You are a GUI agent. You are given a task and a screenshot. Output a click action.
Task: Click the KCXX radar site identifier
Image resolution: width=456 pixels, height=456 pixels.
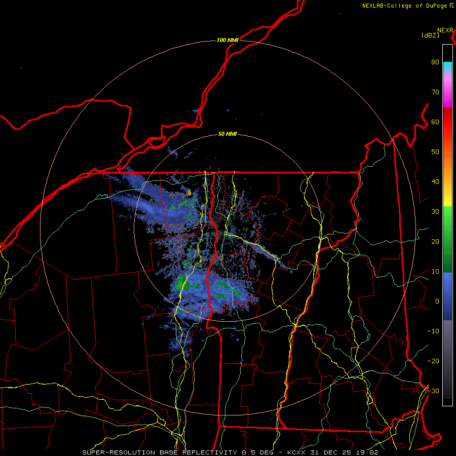pos(296,452)
